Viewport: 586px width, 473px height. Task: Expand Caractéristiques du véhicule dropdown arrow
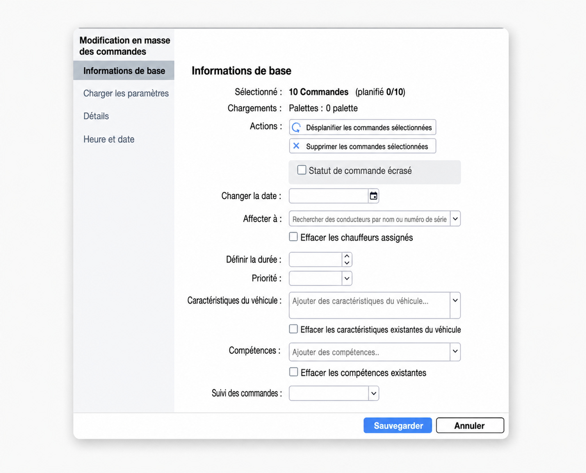455,301
